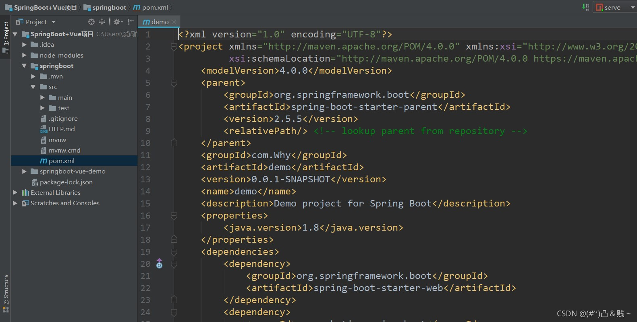Click the gutter override marker on line 20
Screen dimensions: 637x322
160,264
